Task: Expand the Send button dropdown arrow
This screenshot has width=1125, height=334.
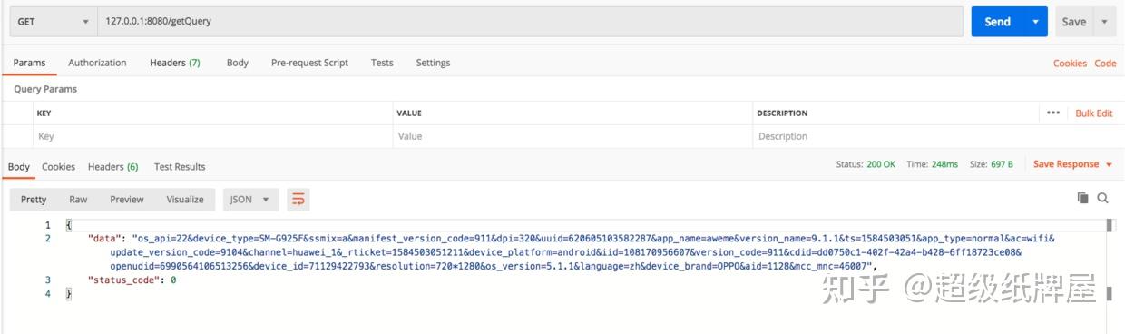Action: [1035, 22]
